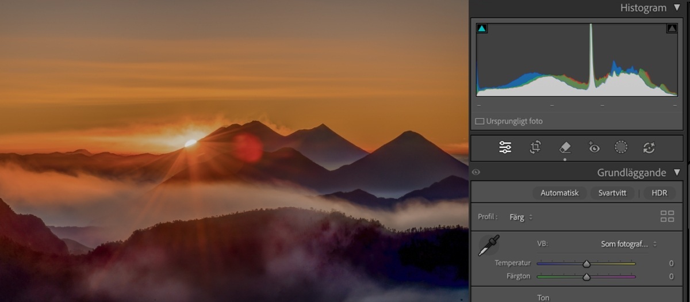The width and height of the screenshot is (690, 302).
Task: Collapse the Grundläggande panel triangle
Action: tap(677, 173)
